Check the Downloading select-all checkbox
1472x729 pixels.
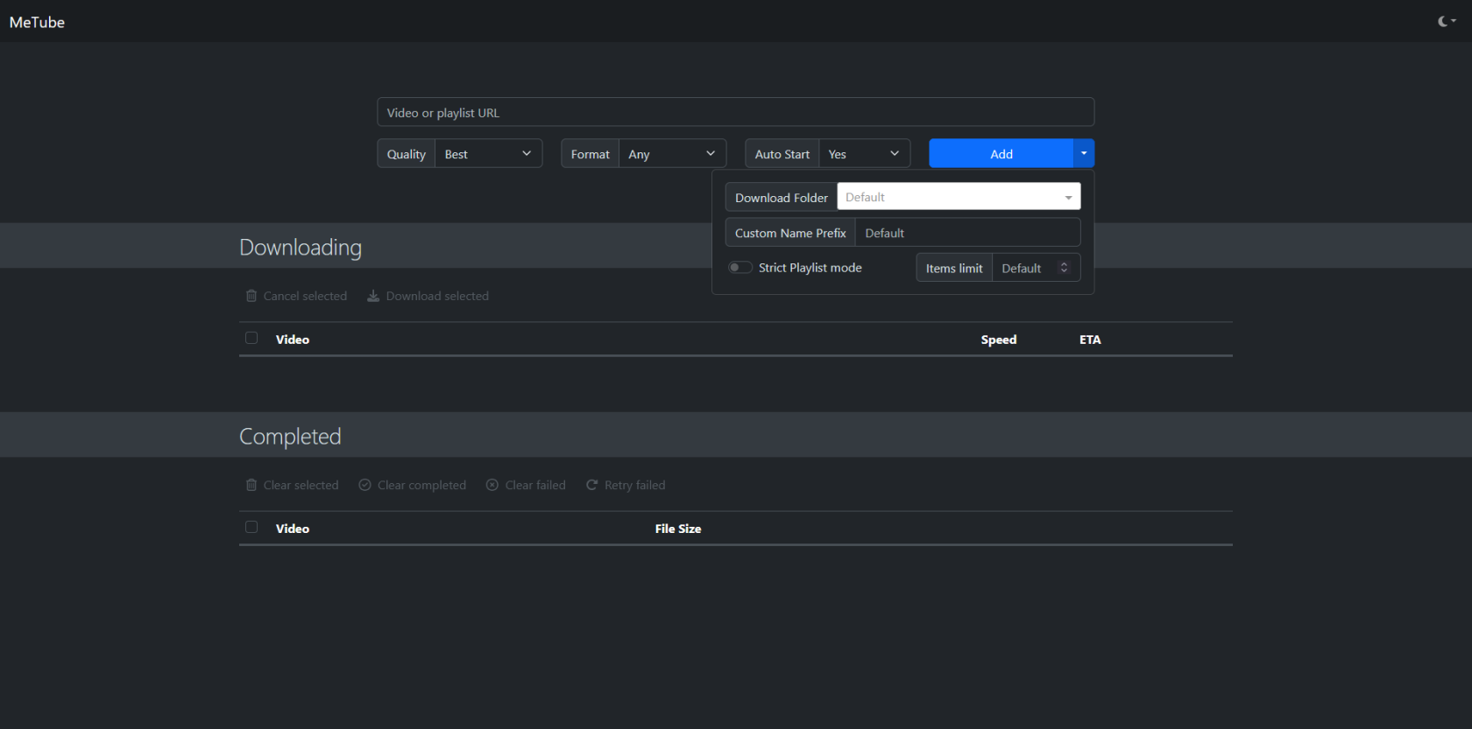(251, 339)
